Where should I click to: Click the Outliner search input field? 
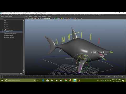tap(13, 19)
